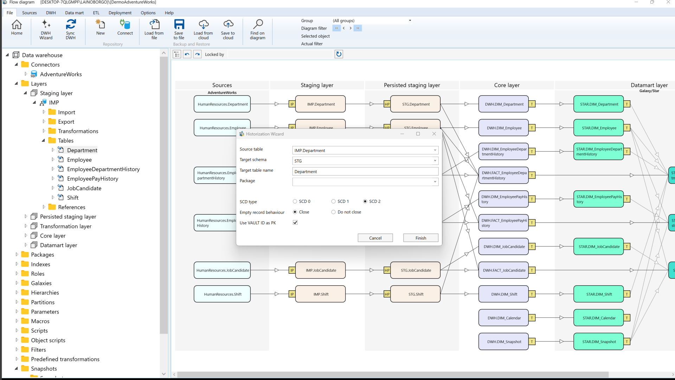The height and width of the screenshot is (380, 675).
Task: Open the Source table dropdown
Action: tap(435, 150)
